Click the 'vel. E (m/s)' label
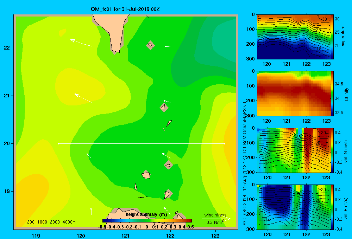Image resolution: width=352 pixels, height=239 pixels. (346, 208)
